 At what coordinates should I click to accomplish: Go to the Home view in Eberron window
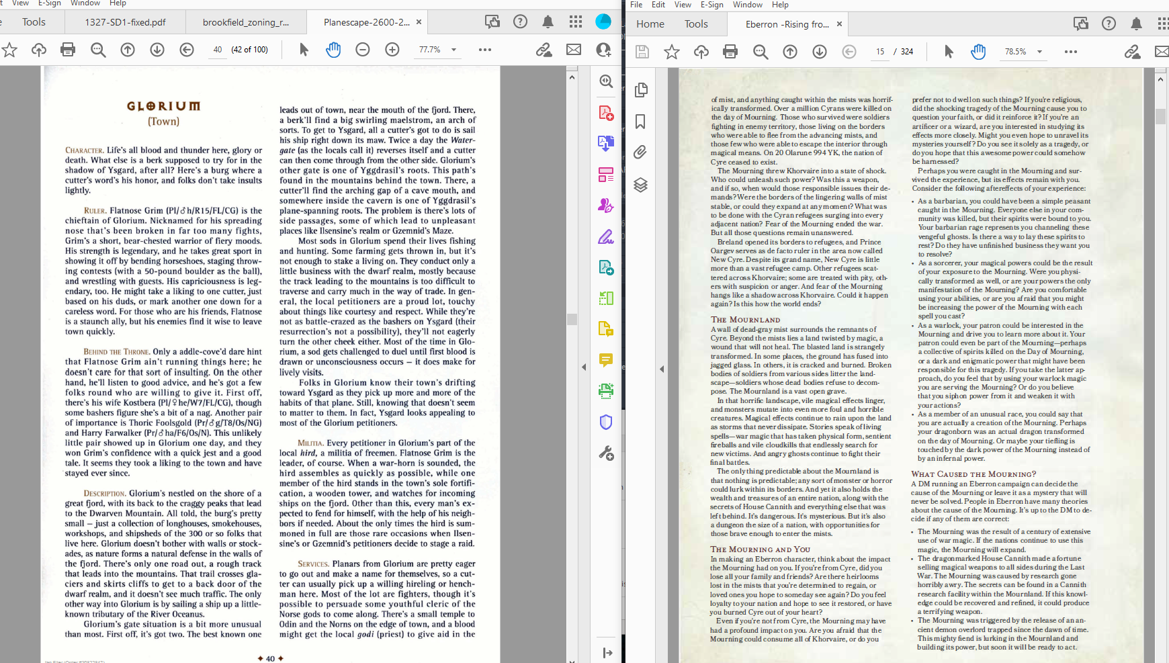click(x=650, y=24)
